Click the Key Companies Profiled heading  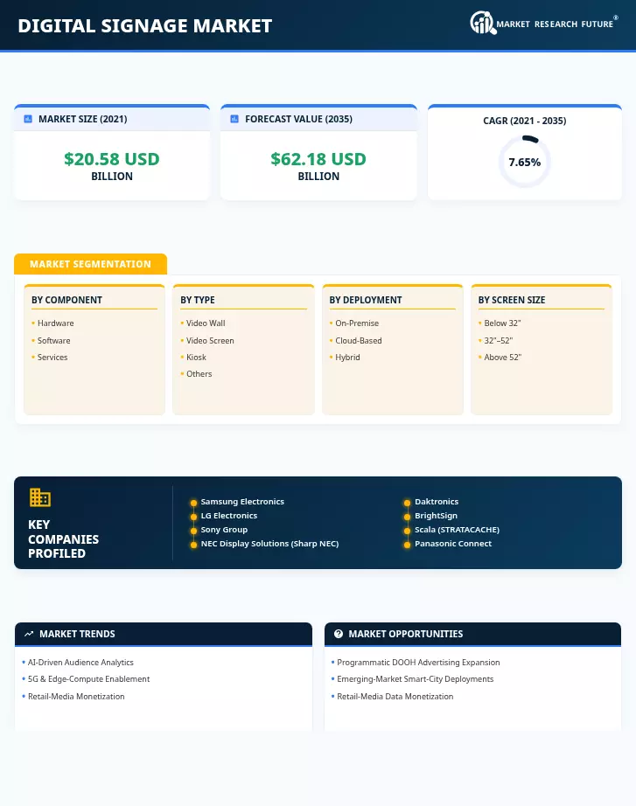coord(63,539)
